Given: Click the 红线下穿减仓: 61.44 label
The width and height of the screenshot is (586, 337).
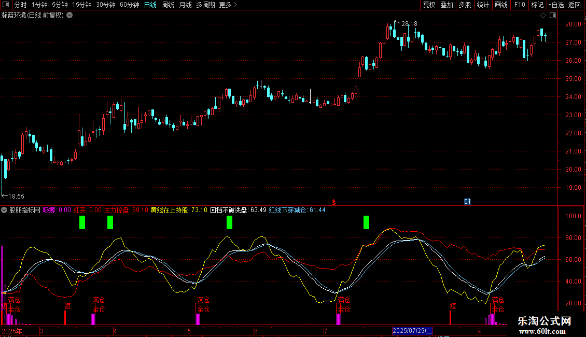Looking at the screenshot, I should [297, 210].
